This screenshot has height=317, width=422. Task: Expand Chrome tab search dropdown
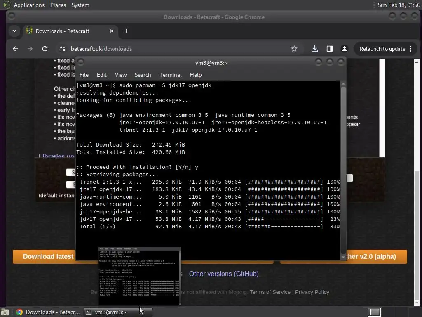coord(14,31)
